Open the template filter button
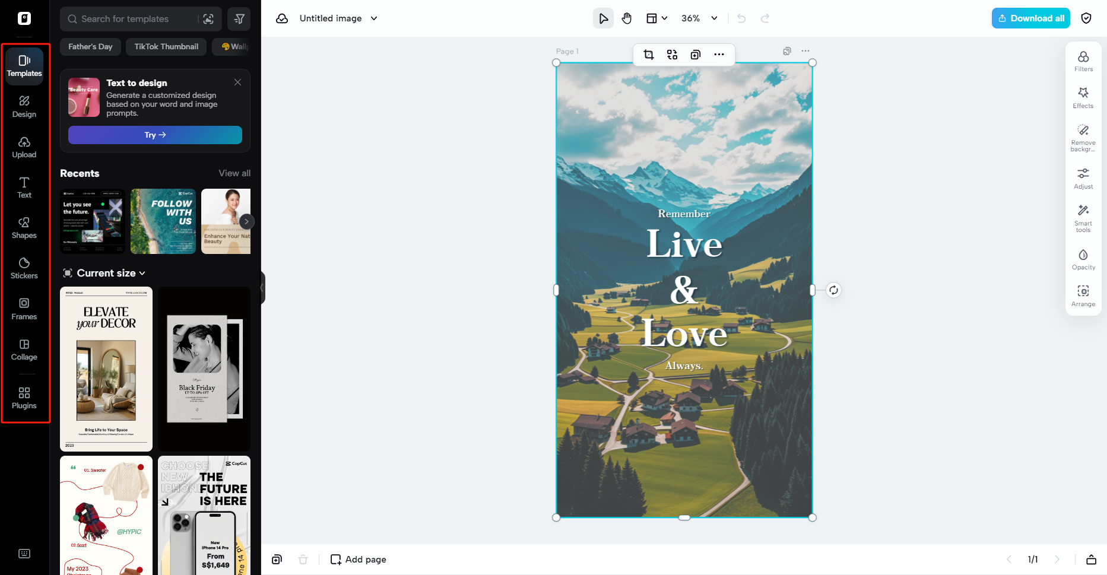The height and width of the screenshot is (575, 1107). point(239,19)
